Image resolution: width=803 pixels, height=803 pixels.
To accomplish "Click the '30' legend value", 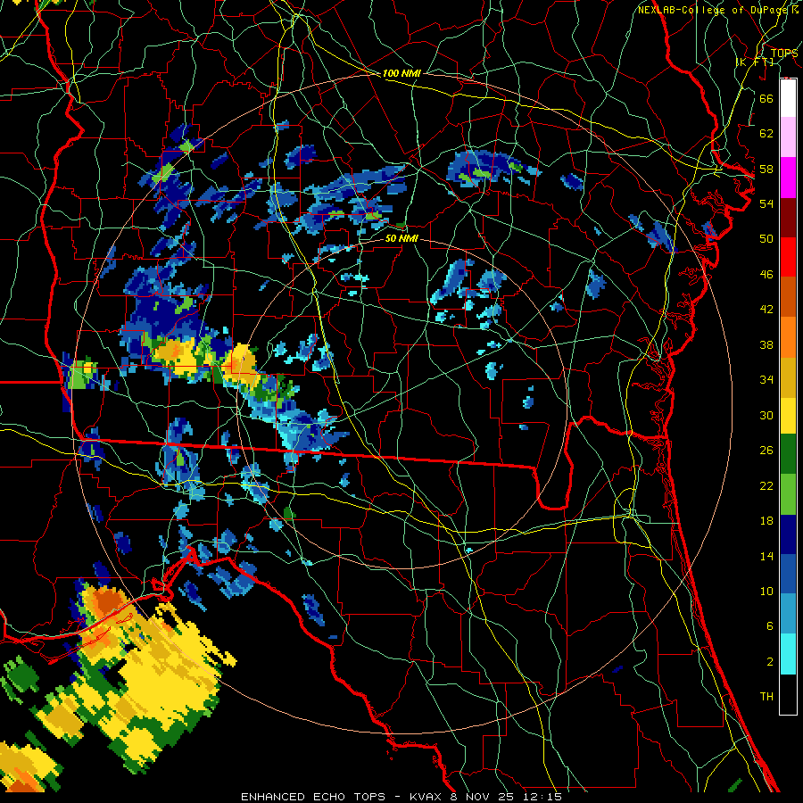I will coord(766,415).
